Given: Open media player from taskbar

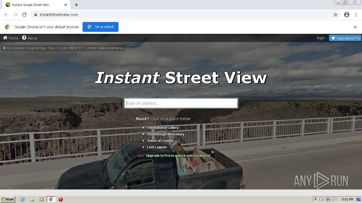Looking at the screenshot, I should pos(42,199).
